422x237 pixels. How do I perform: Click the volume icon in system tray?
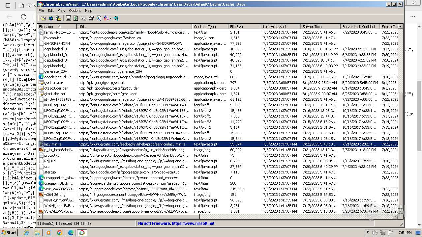pos(375,233)
